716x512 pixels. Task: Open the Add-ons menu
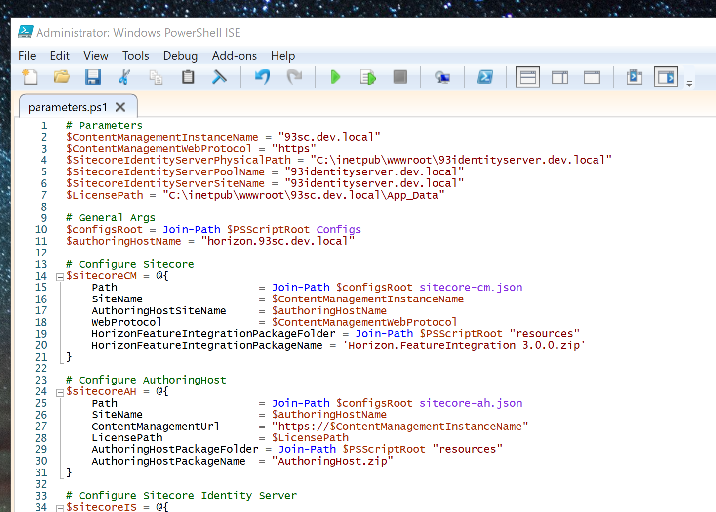tap(235, 56)
